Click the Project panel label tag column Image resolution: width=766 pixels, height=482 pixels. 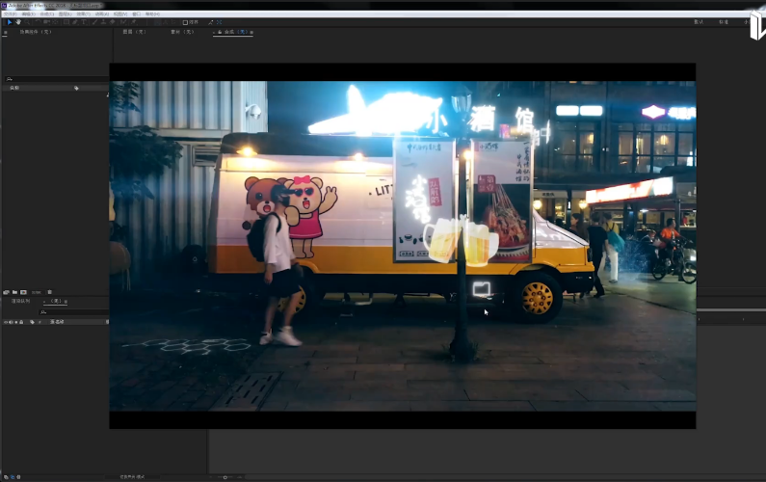[76, 88]
